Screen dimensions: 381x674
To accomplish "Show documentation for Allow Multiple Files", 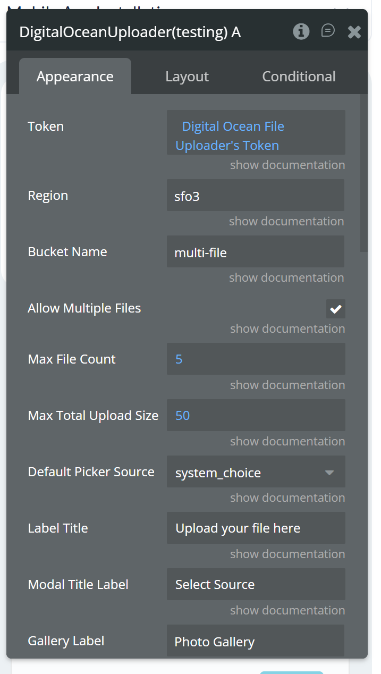I will [x=287, y=328].
